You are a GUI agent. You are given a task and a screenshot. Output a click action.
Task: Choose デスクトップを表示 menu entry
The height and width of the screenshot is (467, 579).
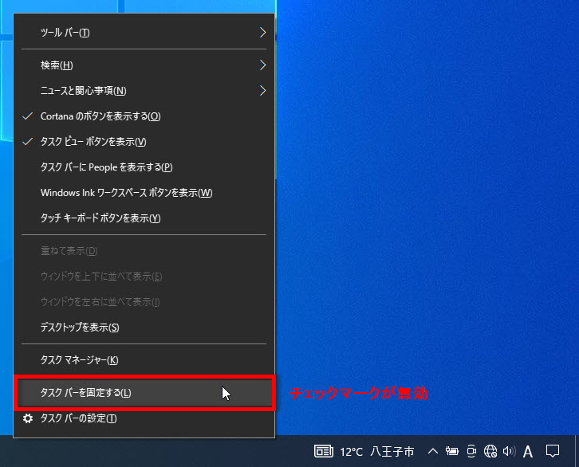coord(80,328)
